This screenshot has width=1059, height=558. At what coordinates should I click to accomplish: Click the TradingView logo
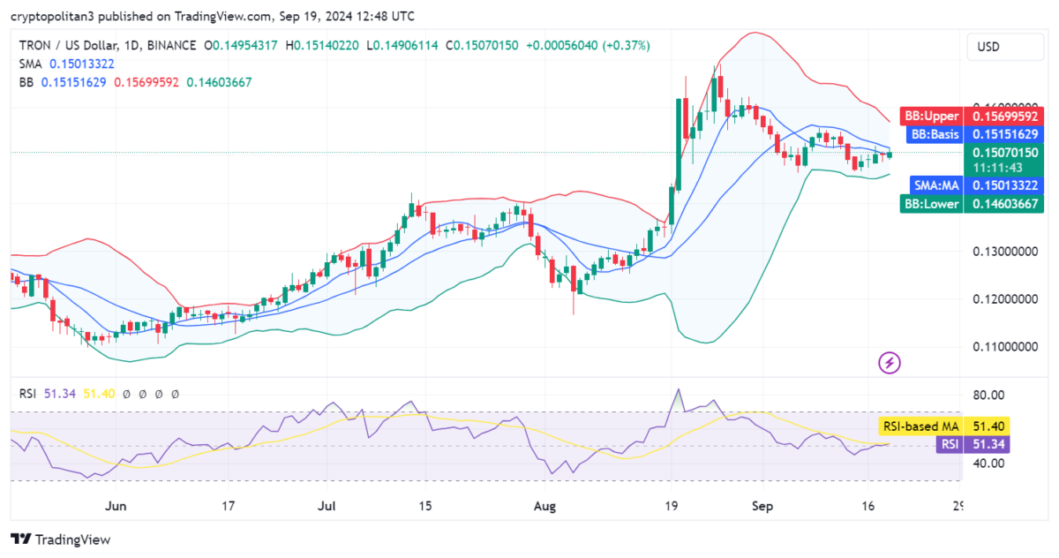coord(61,539)
